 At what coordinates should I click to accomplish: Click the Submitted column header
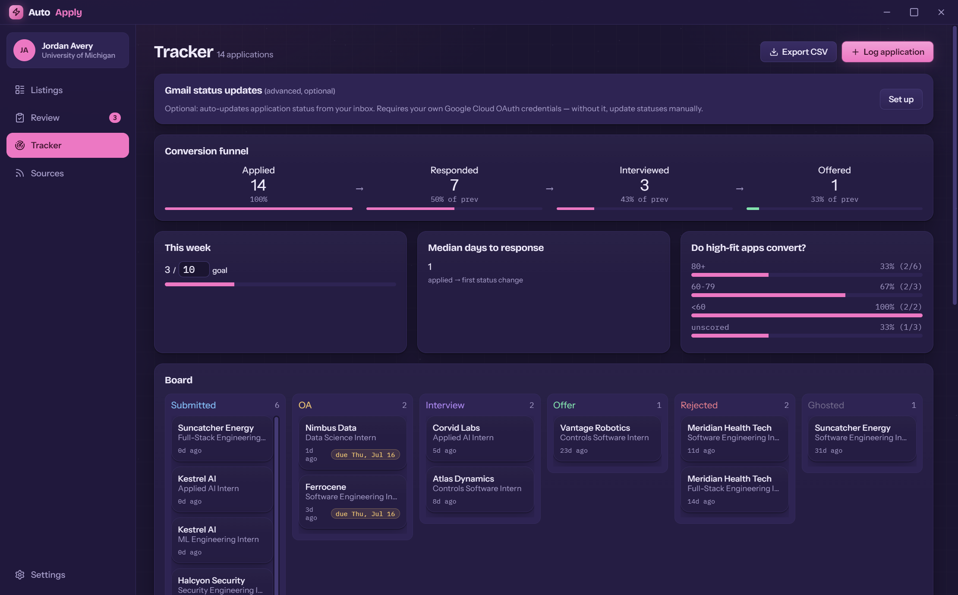tap(225, 405)
